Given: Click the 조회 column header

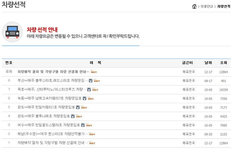Looking at the screenshot, I should pos(223,63).
